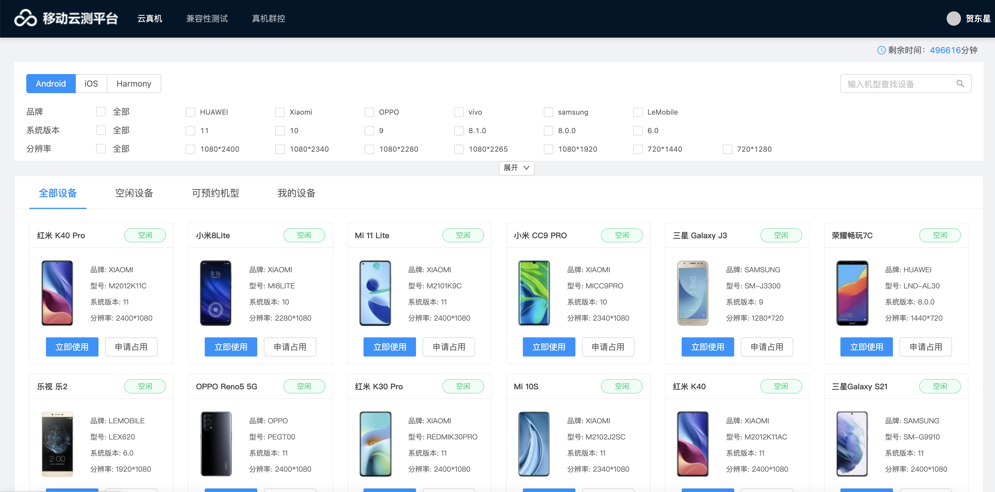Click the OPPO Reno5 5G card title
Image resolution: width=995 pixels, height=492 pixels.
pyautogui.click(x=226, y=387)
